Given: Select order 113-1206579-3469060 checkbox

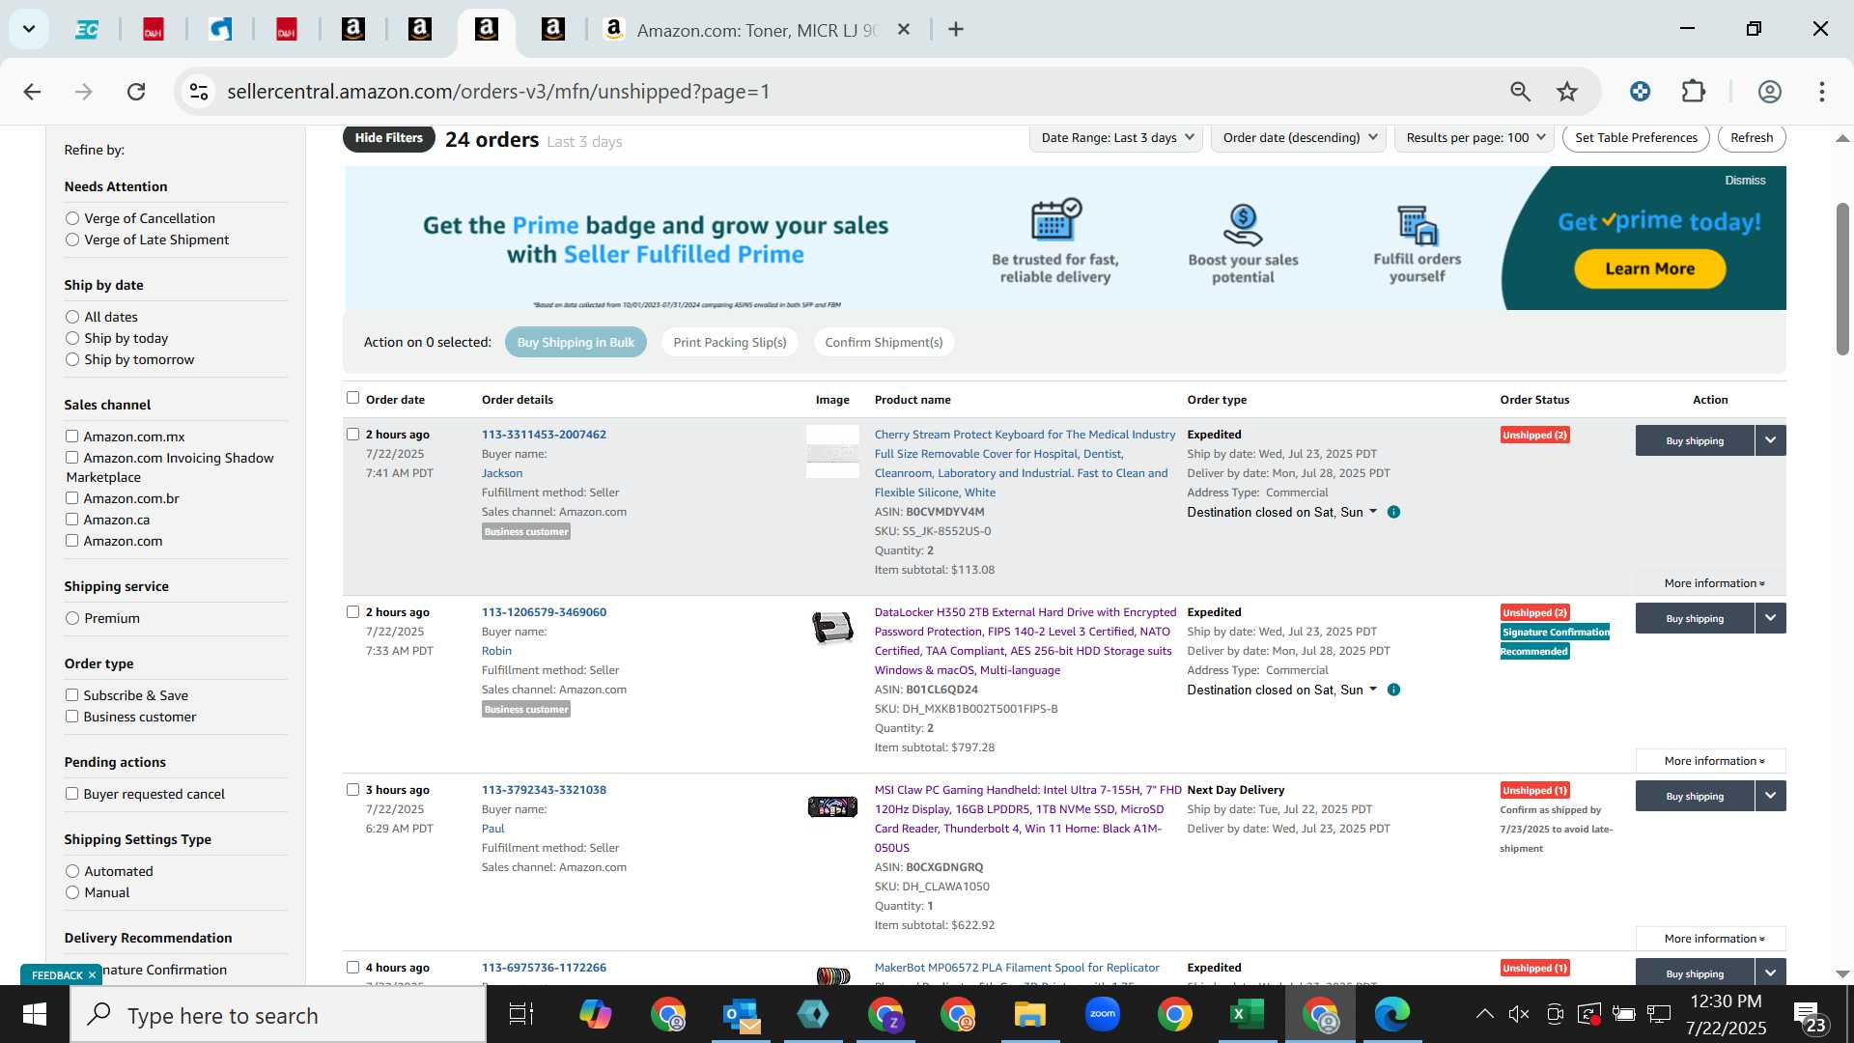Looking at the screenshot, I should click(x=352, y=612).
